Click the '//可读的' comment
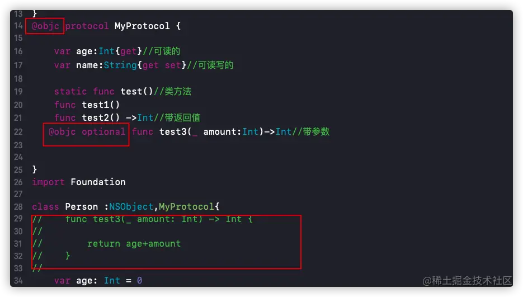The height and width of the screenshot is (297, 523). coord(162,51)
